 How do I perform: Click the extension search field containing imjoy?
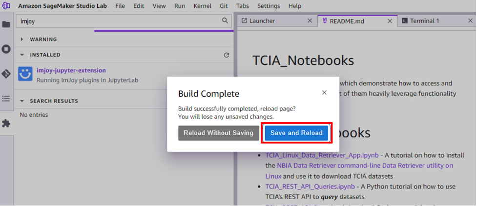124,21
